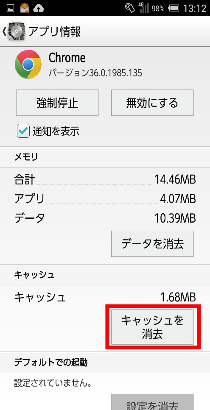Tap the gallery image notification icon
This screenshot has width=210, height=410.
(11, 8)
